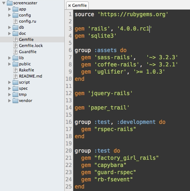
Task: Click the app folder icon
Action: pos(15,9)
